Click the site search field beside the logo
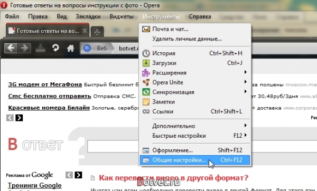Screen dimensions: 317x191 tap(113, 147)
